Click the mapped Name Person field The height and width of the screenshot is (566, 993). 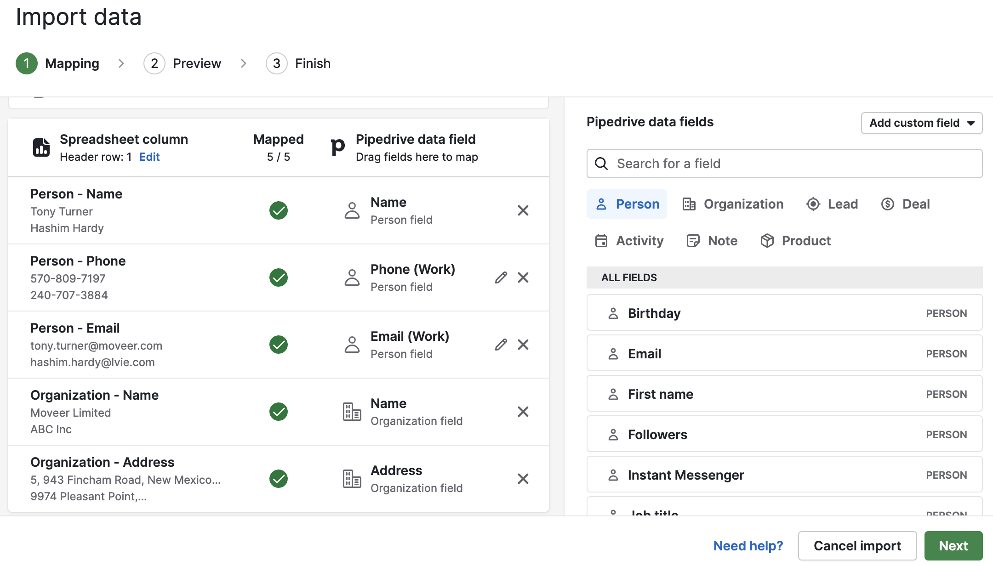(x=401, y=210)
